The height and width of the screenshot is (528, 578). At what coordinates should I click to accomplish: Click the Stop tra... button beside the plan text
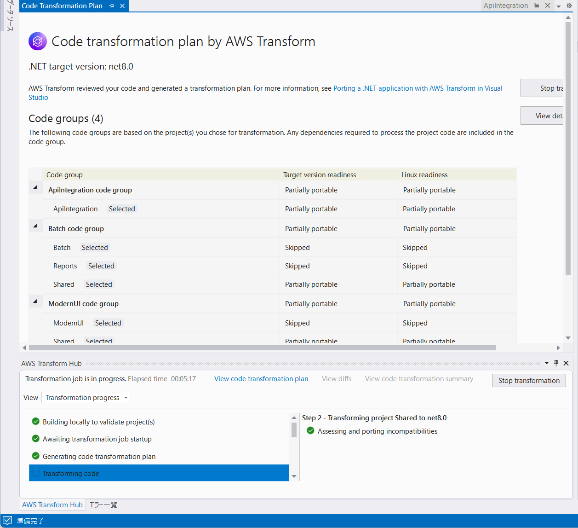coord(542,88)
